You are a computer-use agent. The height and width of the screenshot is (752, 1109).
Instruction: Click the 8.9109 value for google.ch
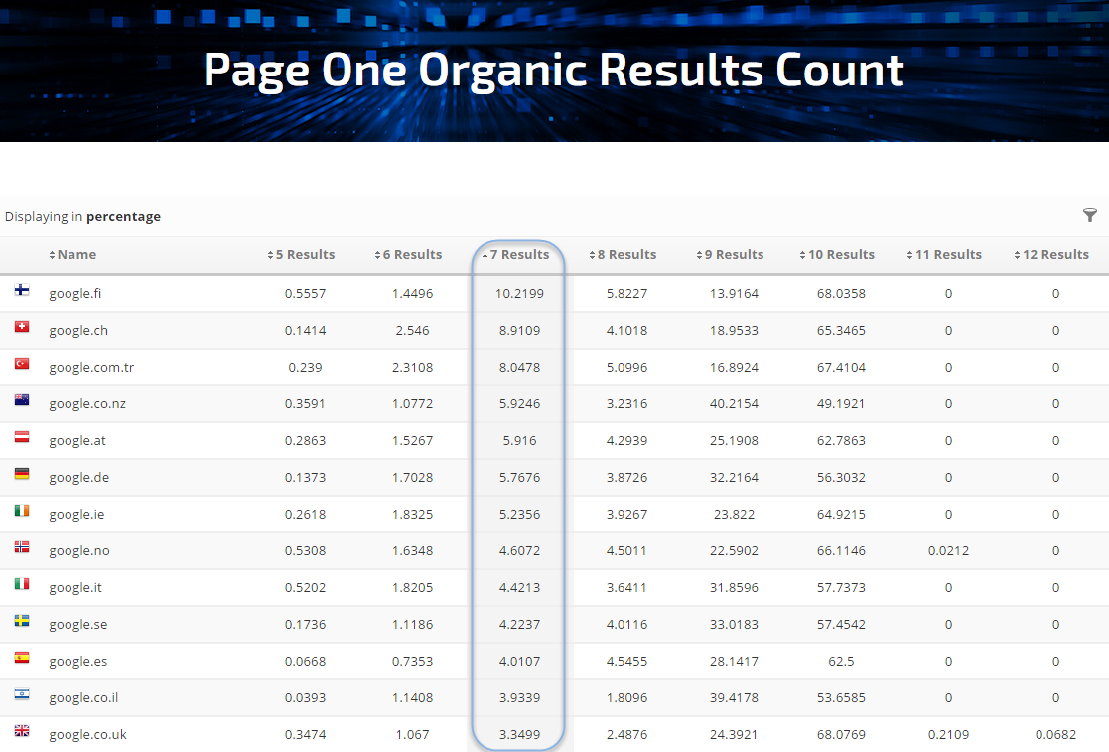[x=520, y=331]
